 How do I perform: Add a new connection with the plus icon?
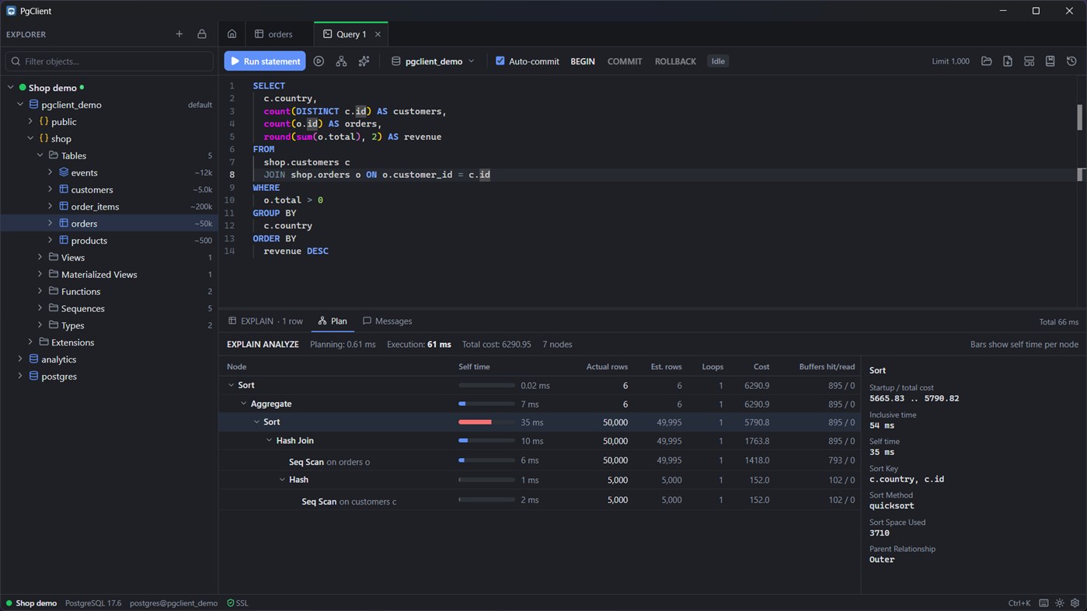179,34
